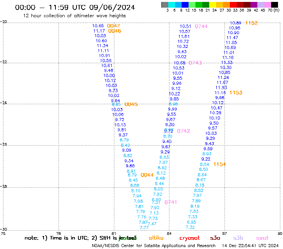Click the wave height value 11.93
The width and height of the screenshot is (283, 249).
click(221, 88)
